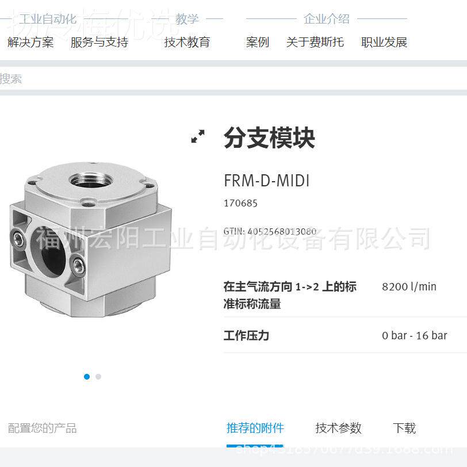The image size is (467, 467).
Task: Switch to the 技术参数 tab
Action: click(338, 428)
